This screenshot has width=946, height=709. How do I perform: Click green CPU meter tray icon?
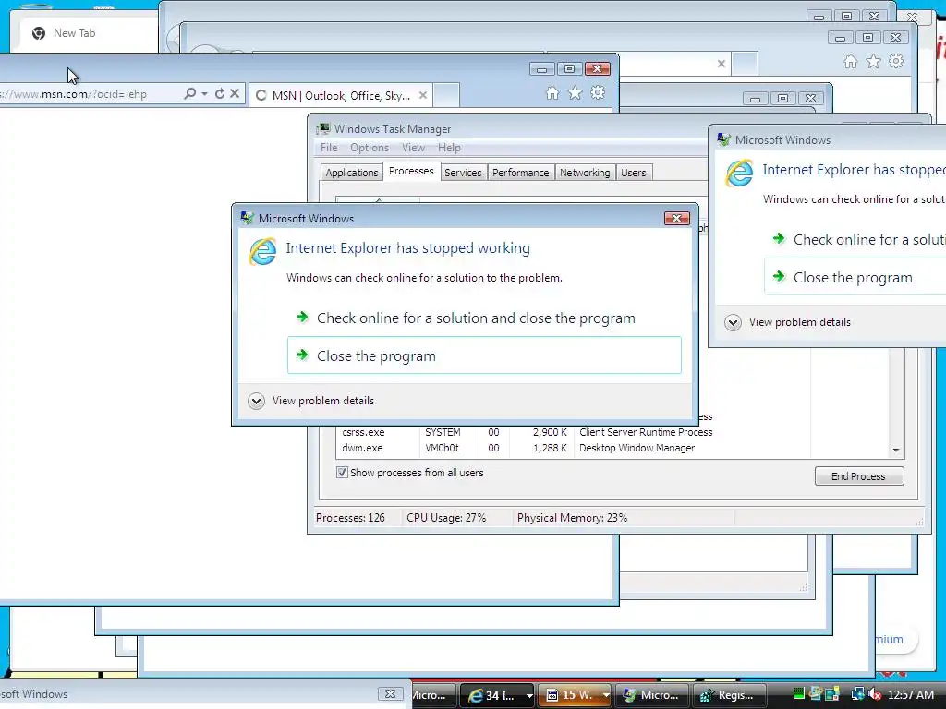coord(799,694)
